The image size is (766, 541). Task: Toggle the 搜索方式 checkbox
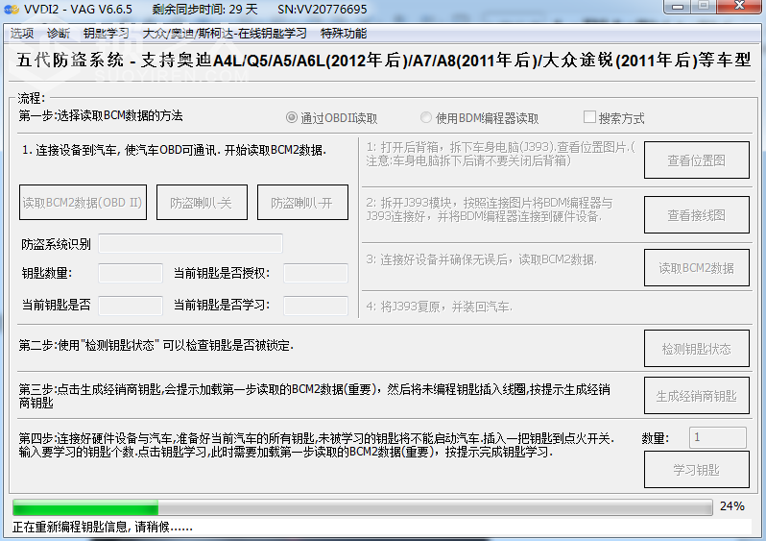pyautogui.click(x=589, y=117)
